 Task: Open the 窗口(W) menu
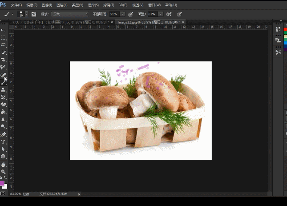click(154, 5)
